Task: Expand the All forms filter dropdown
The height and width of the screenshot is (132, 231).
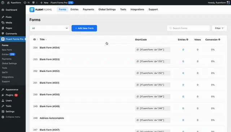Action: 50,28
